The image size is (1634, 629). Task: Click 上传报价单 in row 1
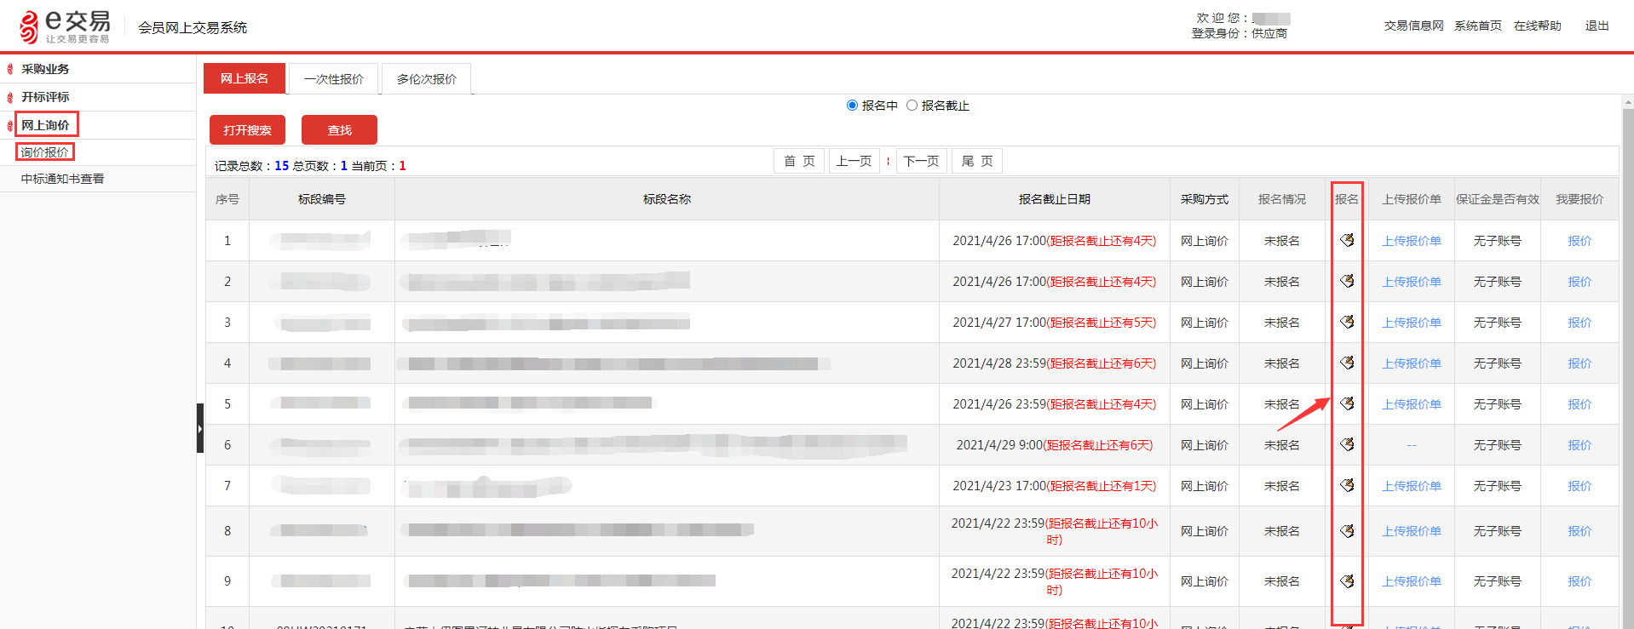point(1412,241)
